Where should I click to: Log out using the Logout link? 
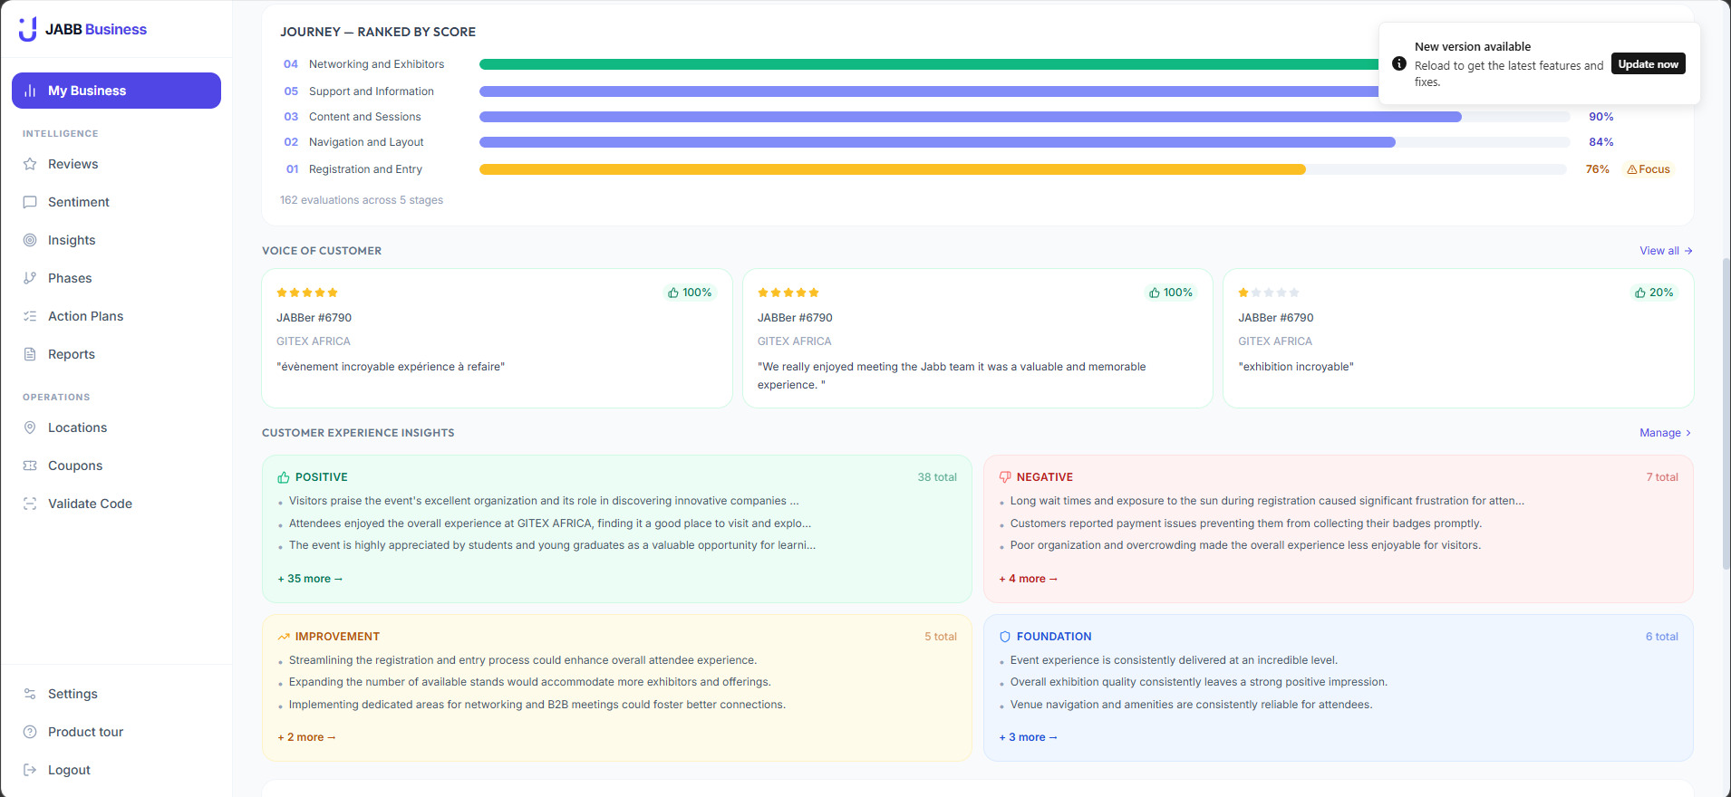tap(116, 770)
